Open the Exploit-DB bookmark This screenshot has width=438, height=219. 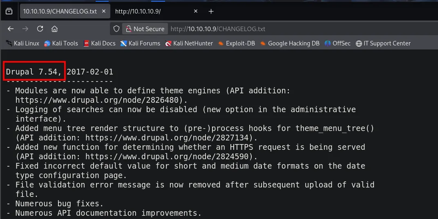pos(236,43)
